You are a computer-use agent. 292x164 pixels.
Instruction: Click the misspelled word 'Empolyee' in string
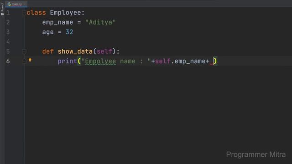tap(100, 61)
